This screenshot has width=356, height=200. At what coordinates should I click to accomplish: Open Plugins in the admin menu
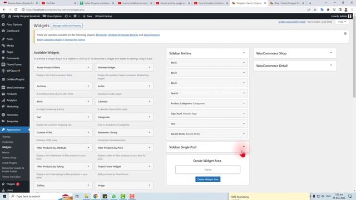point(11,184)
